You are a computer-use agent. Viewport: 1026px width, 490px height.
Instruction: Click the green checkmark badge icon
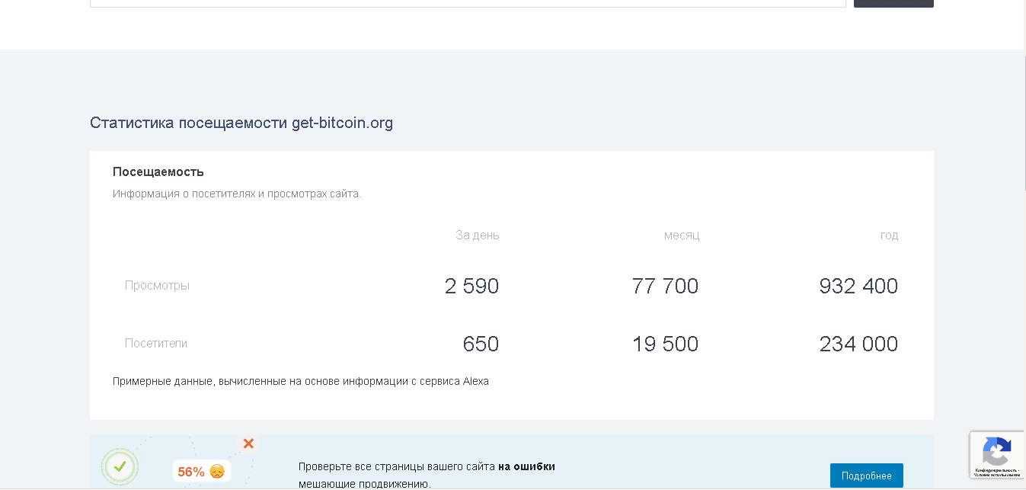[x=120, y=466]
